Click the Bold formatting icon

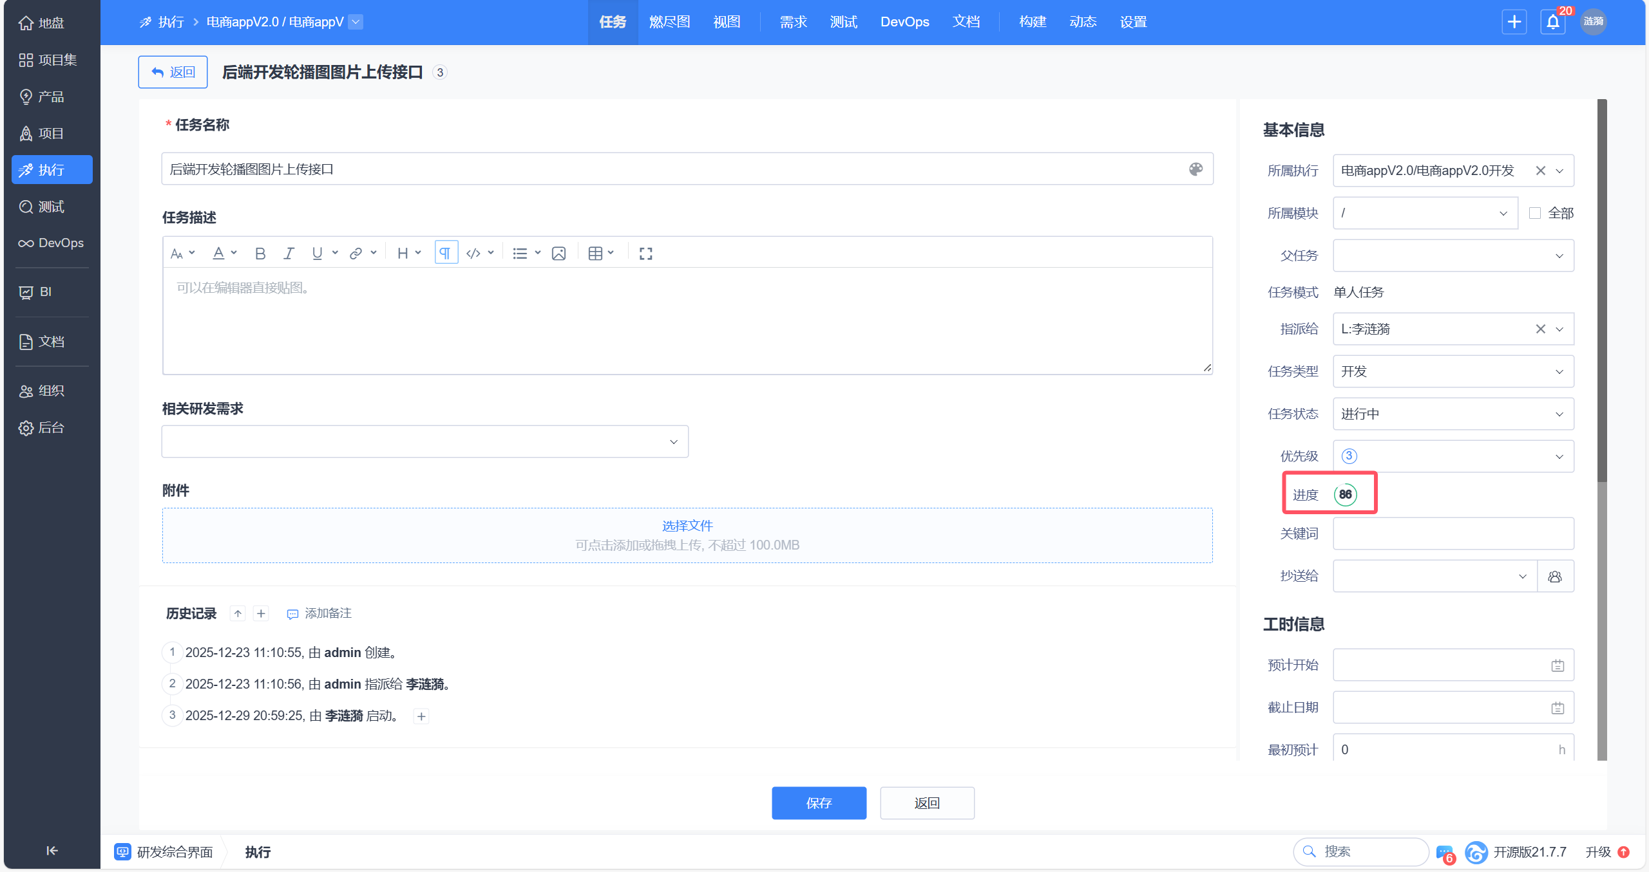click(260, 254)
